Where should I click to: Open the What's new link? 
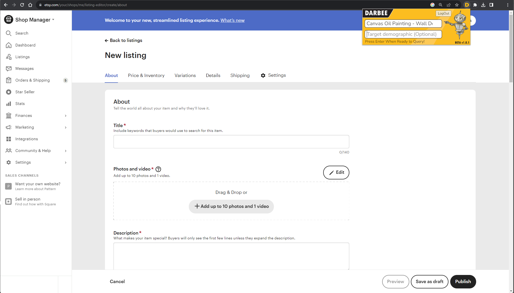(x=232, y=20)
